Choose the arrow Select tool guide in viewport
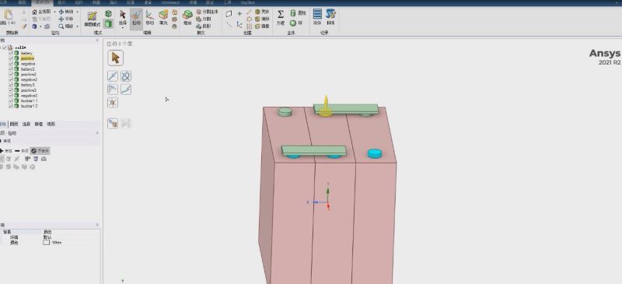The height and width of the screenshot is (284, 622). pyautogui.click(x=115, y=58)
